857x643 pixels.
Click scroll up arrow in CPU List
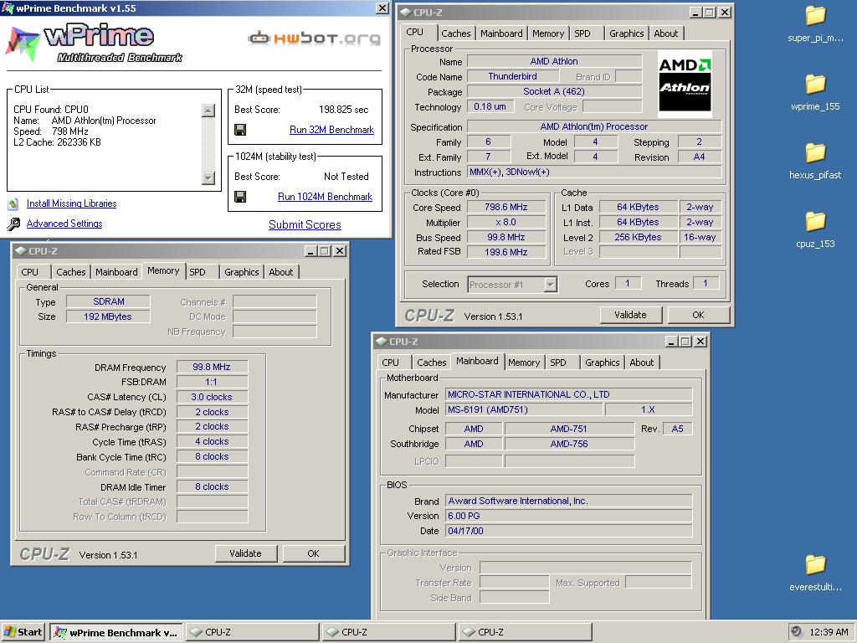pos(208,111)
